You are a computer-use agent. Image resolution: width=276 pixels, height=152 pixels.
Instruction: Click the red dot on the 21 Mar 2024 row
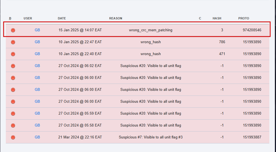pos(13,137)
